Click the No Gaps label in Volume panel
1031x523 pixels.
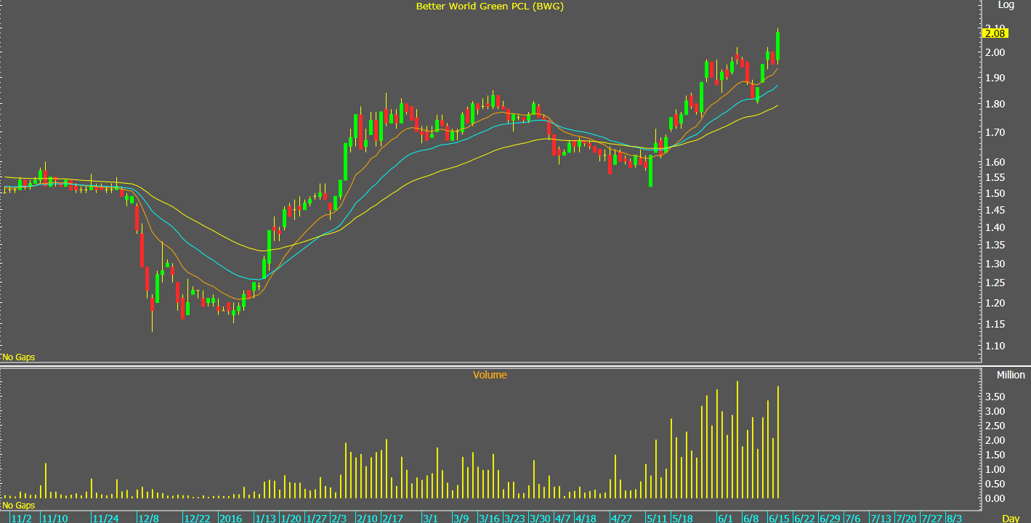tap(19, 505)
